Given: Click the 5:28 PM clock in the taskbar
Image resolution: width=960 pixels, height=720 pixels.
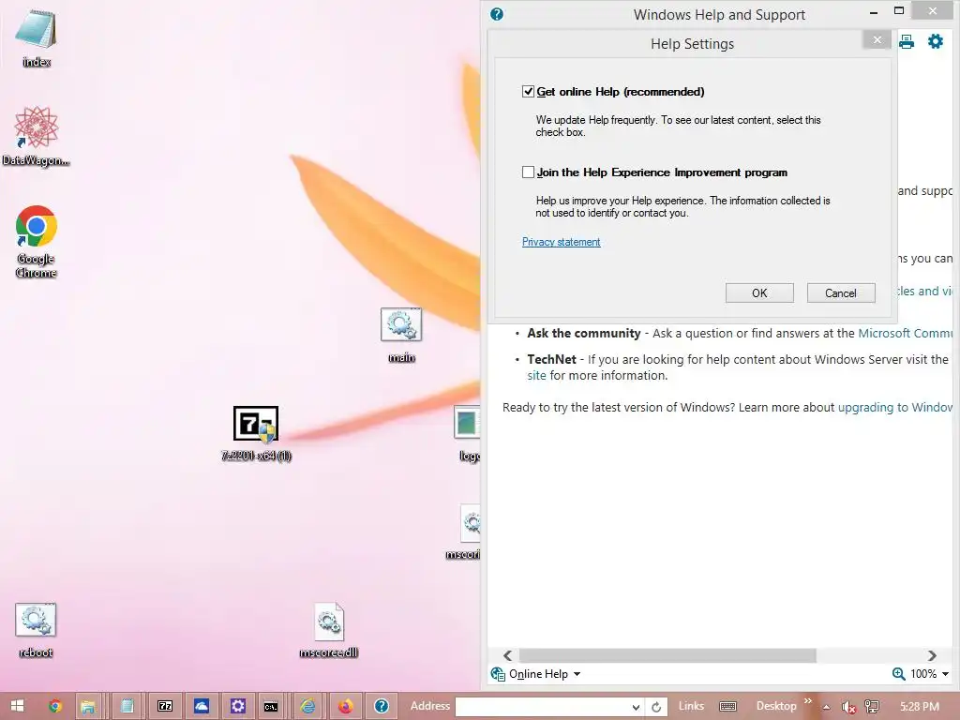Looking at the screenshot, I should (919, 707).
